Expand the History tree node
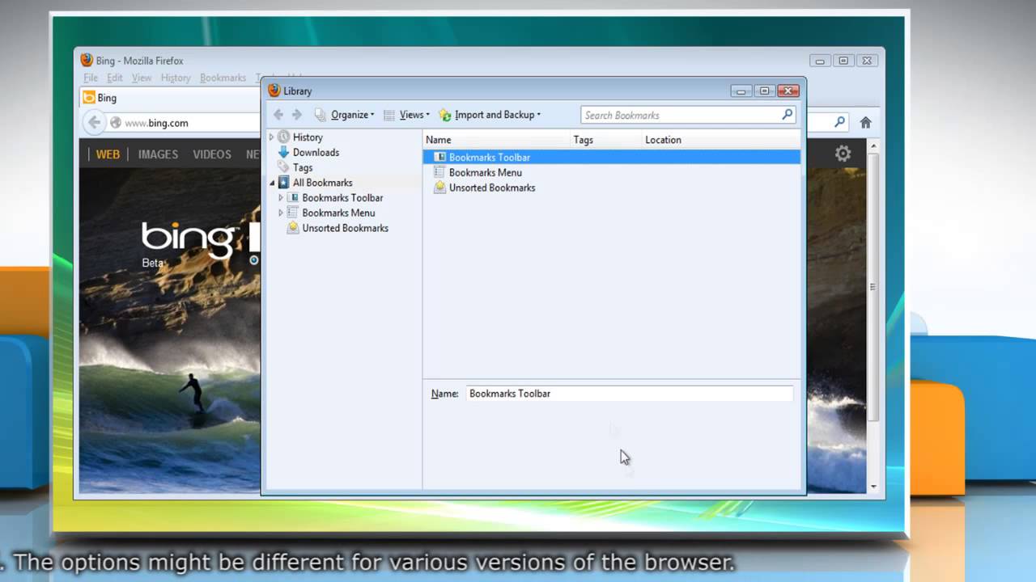 point(271,137)
